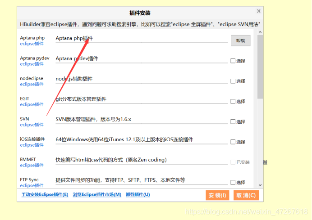Click the vertical scrollbar thumb

click(260, 67)
